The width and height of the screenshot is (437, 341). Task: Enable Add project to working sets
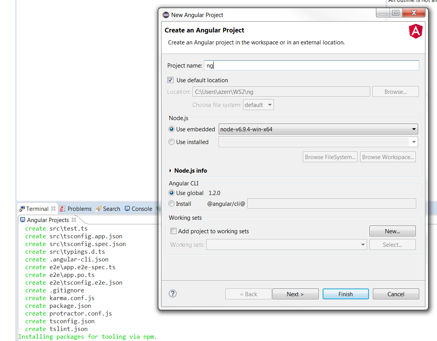(173, 231)
